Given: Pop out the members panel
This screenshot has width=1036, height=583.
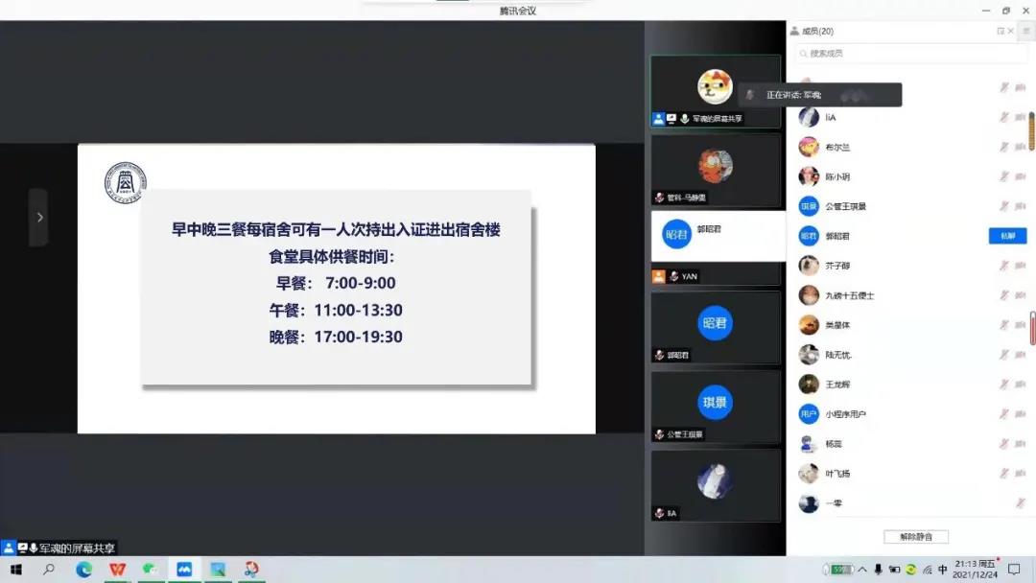Looking at the screenshot, I should pyautogui.click(x=1001, y=31).
